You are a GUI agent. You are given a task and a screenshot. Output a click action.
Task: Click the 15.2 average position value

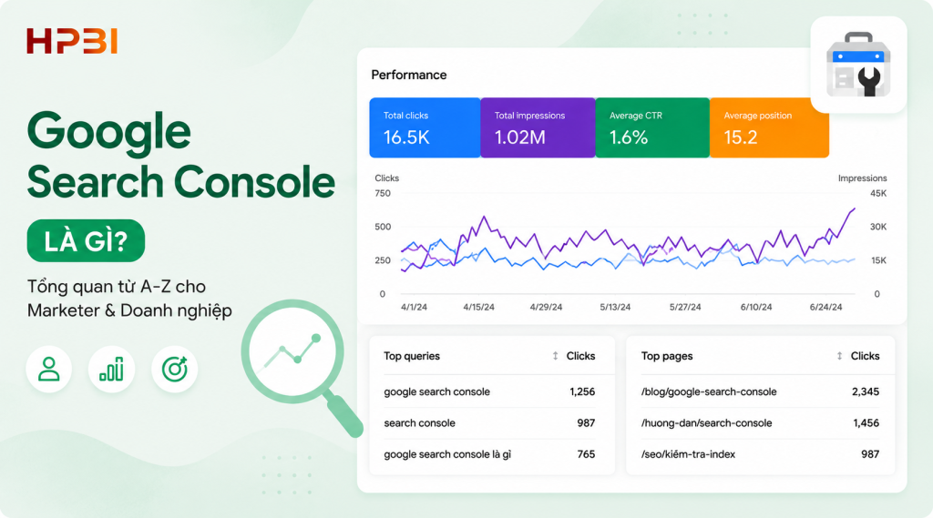(x=740, y=137)
